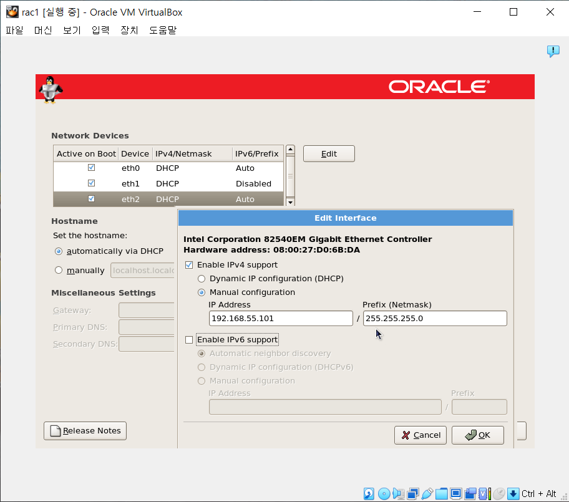Open the network adapters status icon
This screenshot has height=502, width=569.
(x=413, y=494)
